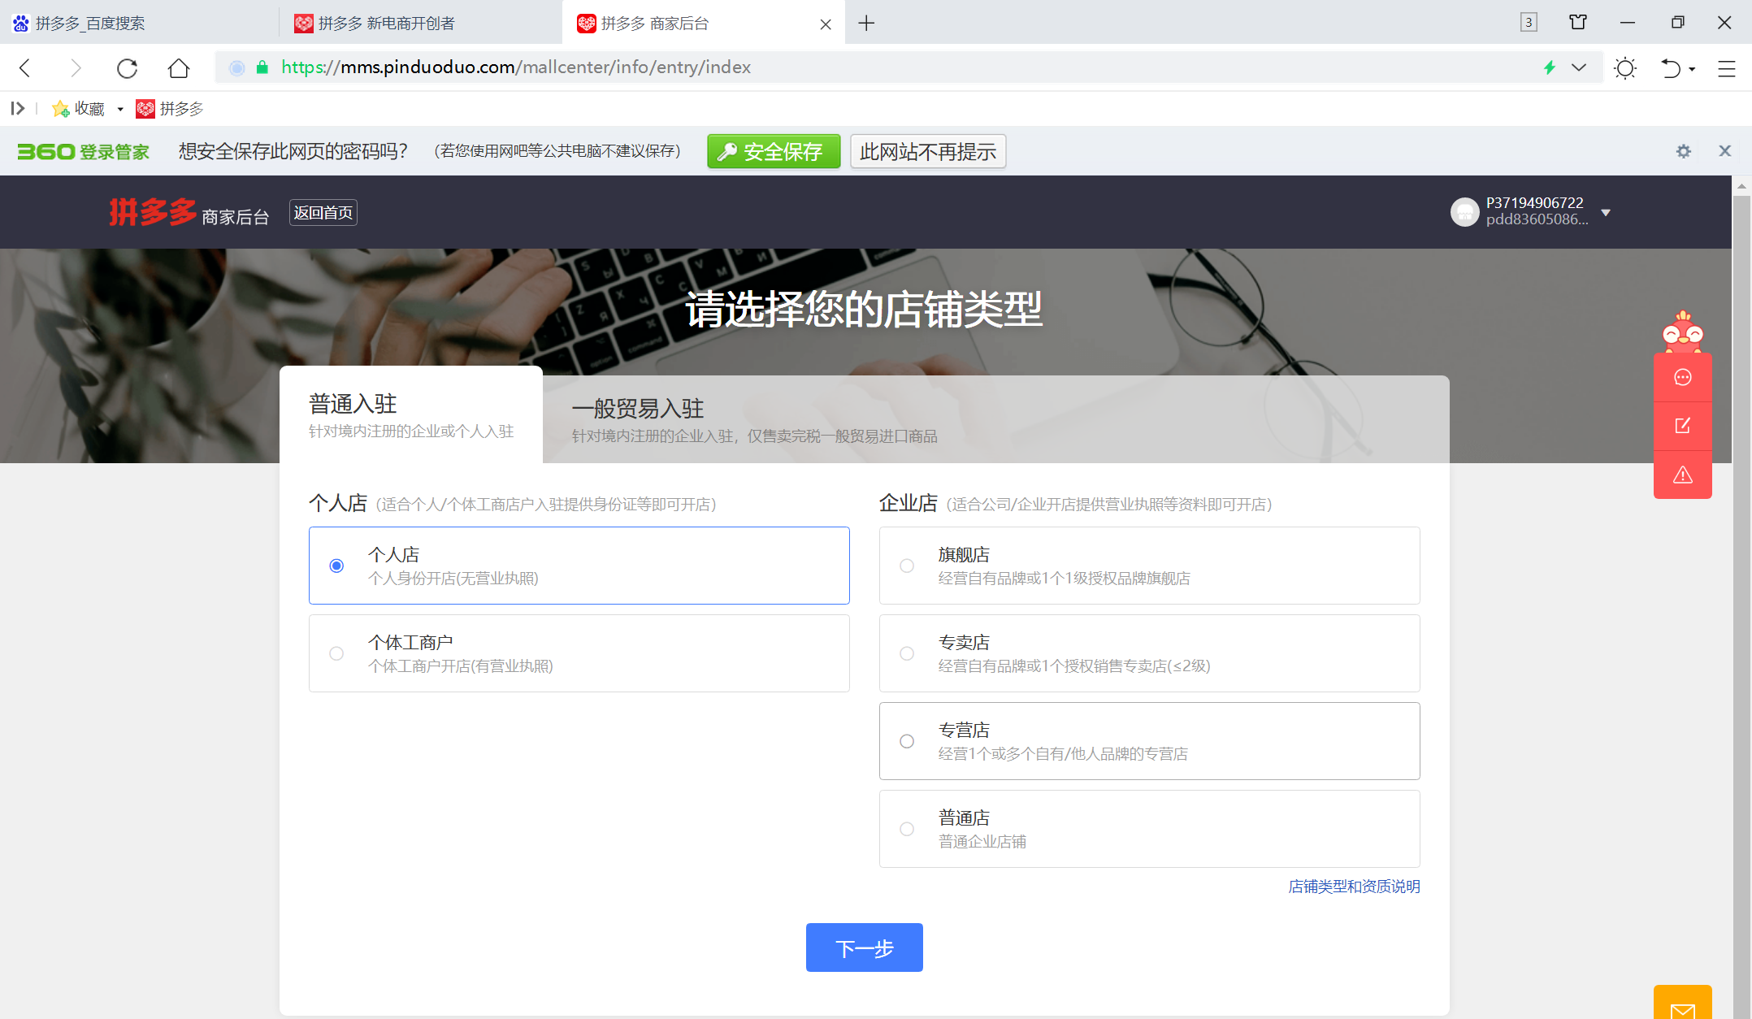This screenshot has height=1019, width=1752.
Task: Expand the 收藏 dropdown arrow
Action: pos(120,109)
